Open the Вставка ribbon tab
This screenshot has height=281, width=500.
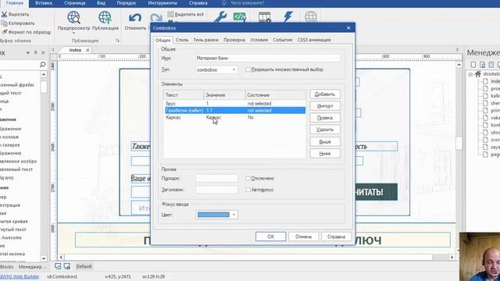pos(44,3)
